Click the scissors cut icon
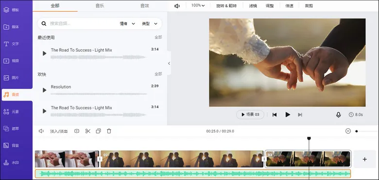Screen dimensions: 379x180 click(88, 131)
